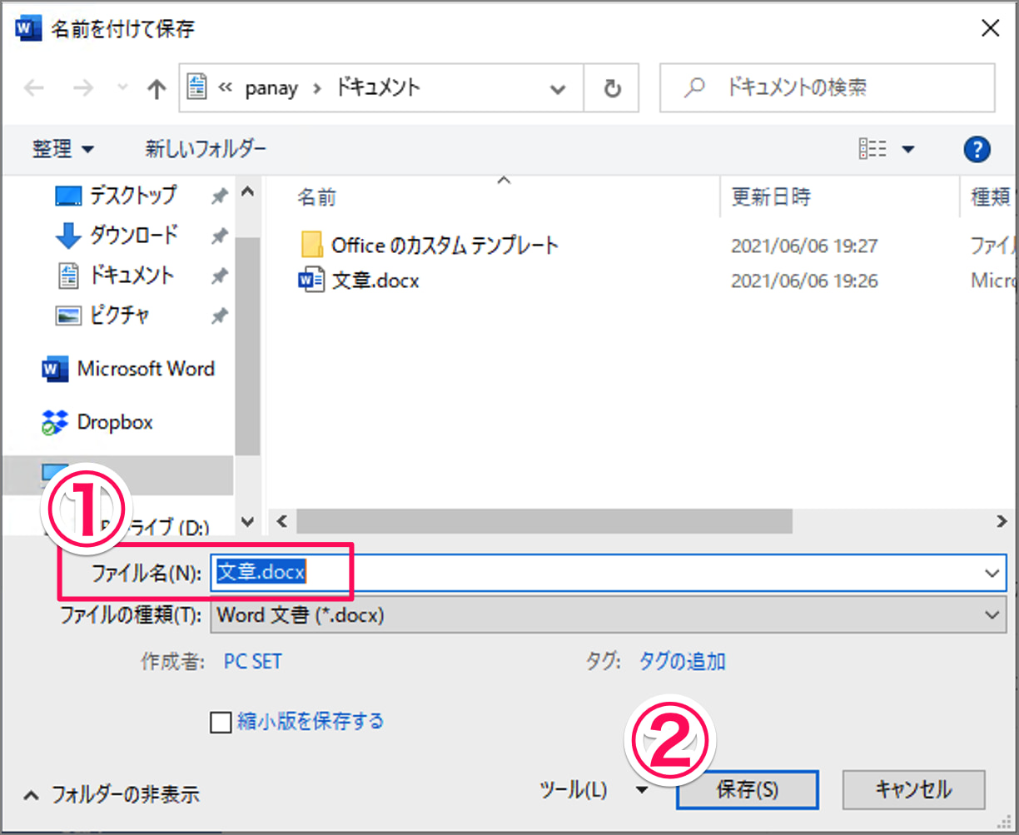
Task: Click the folder icon of Office のカスタム テンプレート
Action: 311,245
